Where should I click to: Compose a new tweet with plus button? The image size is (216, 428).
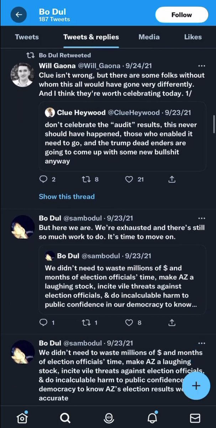point(196,386)
